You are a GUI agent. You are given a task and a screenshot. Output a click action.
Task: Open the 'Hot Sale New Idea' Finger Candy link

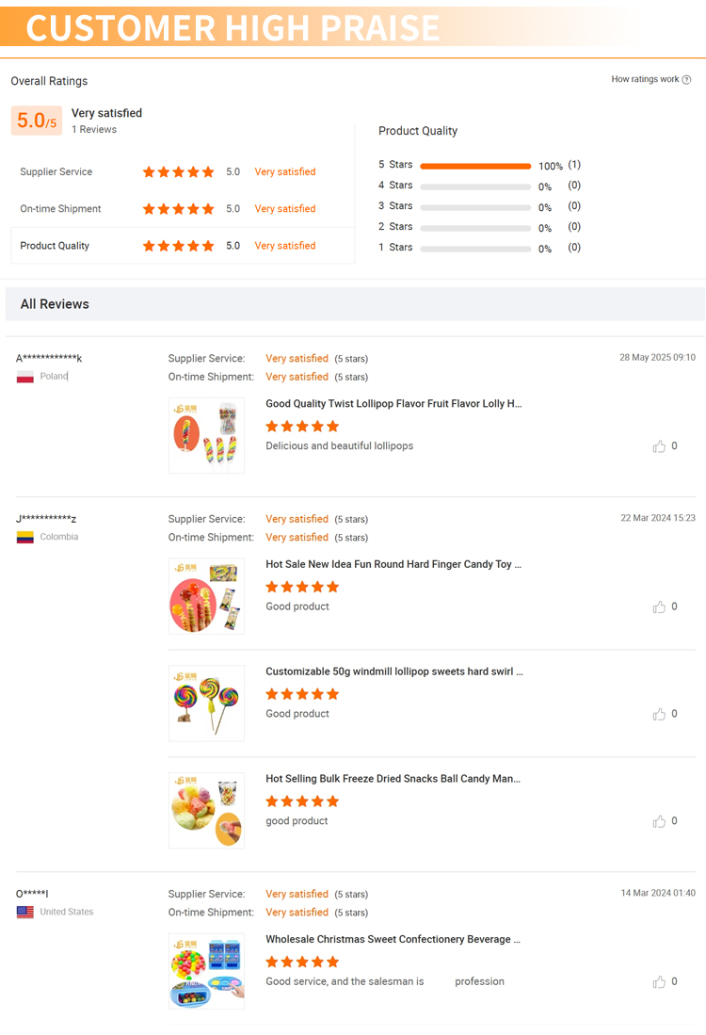[393, 565]
